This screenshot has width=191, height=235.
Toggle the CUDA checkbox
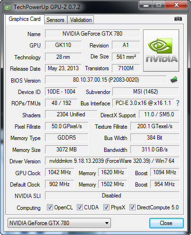[x=80, y=207]
